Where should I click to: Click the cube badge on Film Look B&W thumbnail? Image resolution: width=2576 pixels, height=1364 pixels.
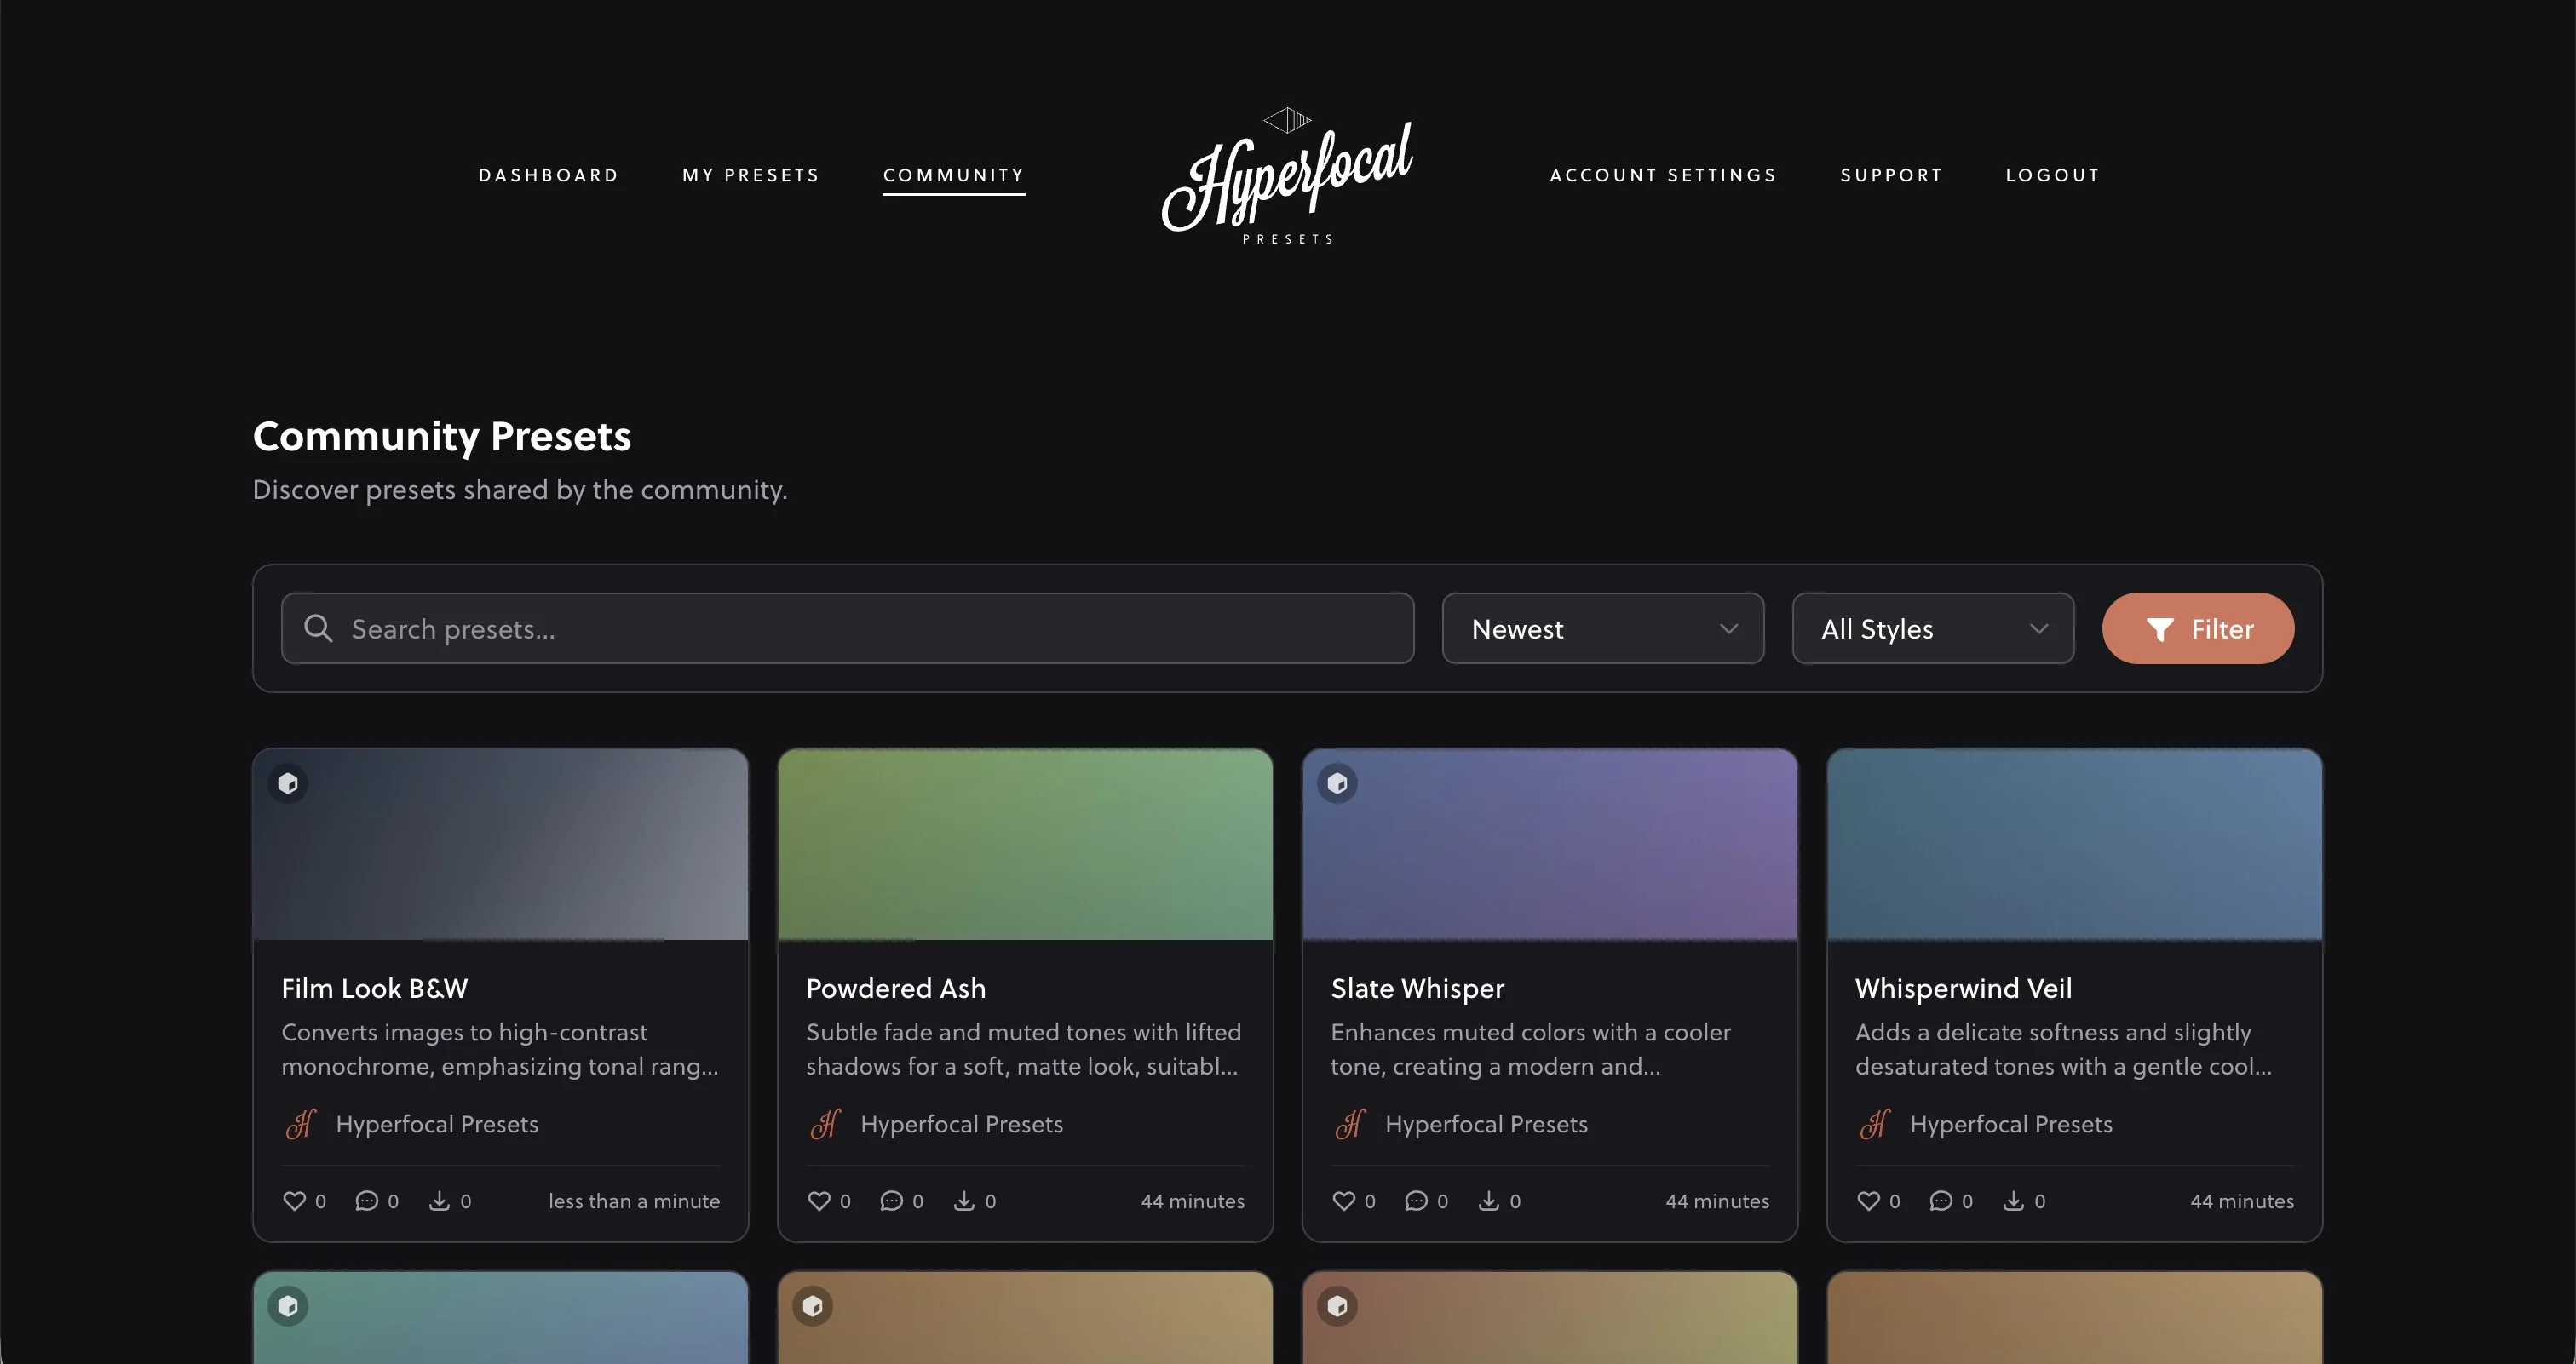coord(288,782)
